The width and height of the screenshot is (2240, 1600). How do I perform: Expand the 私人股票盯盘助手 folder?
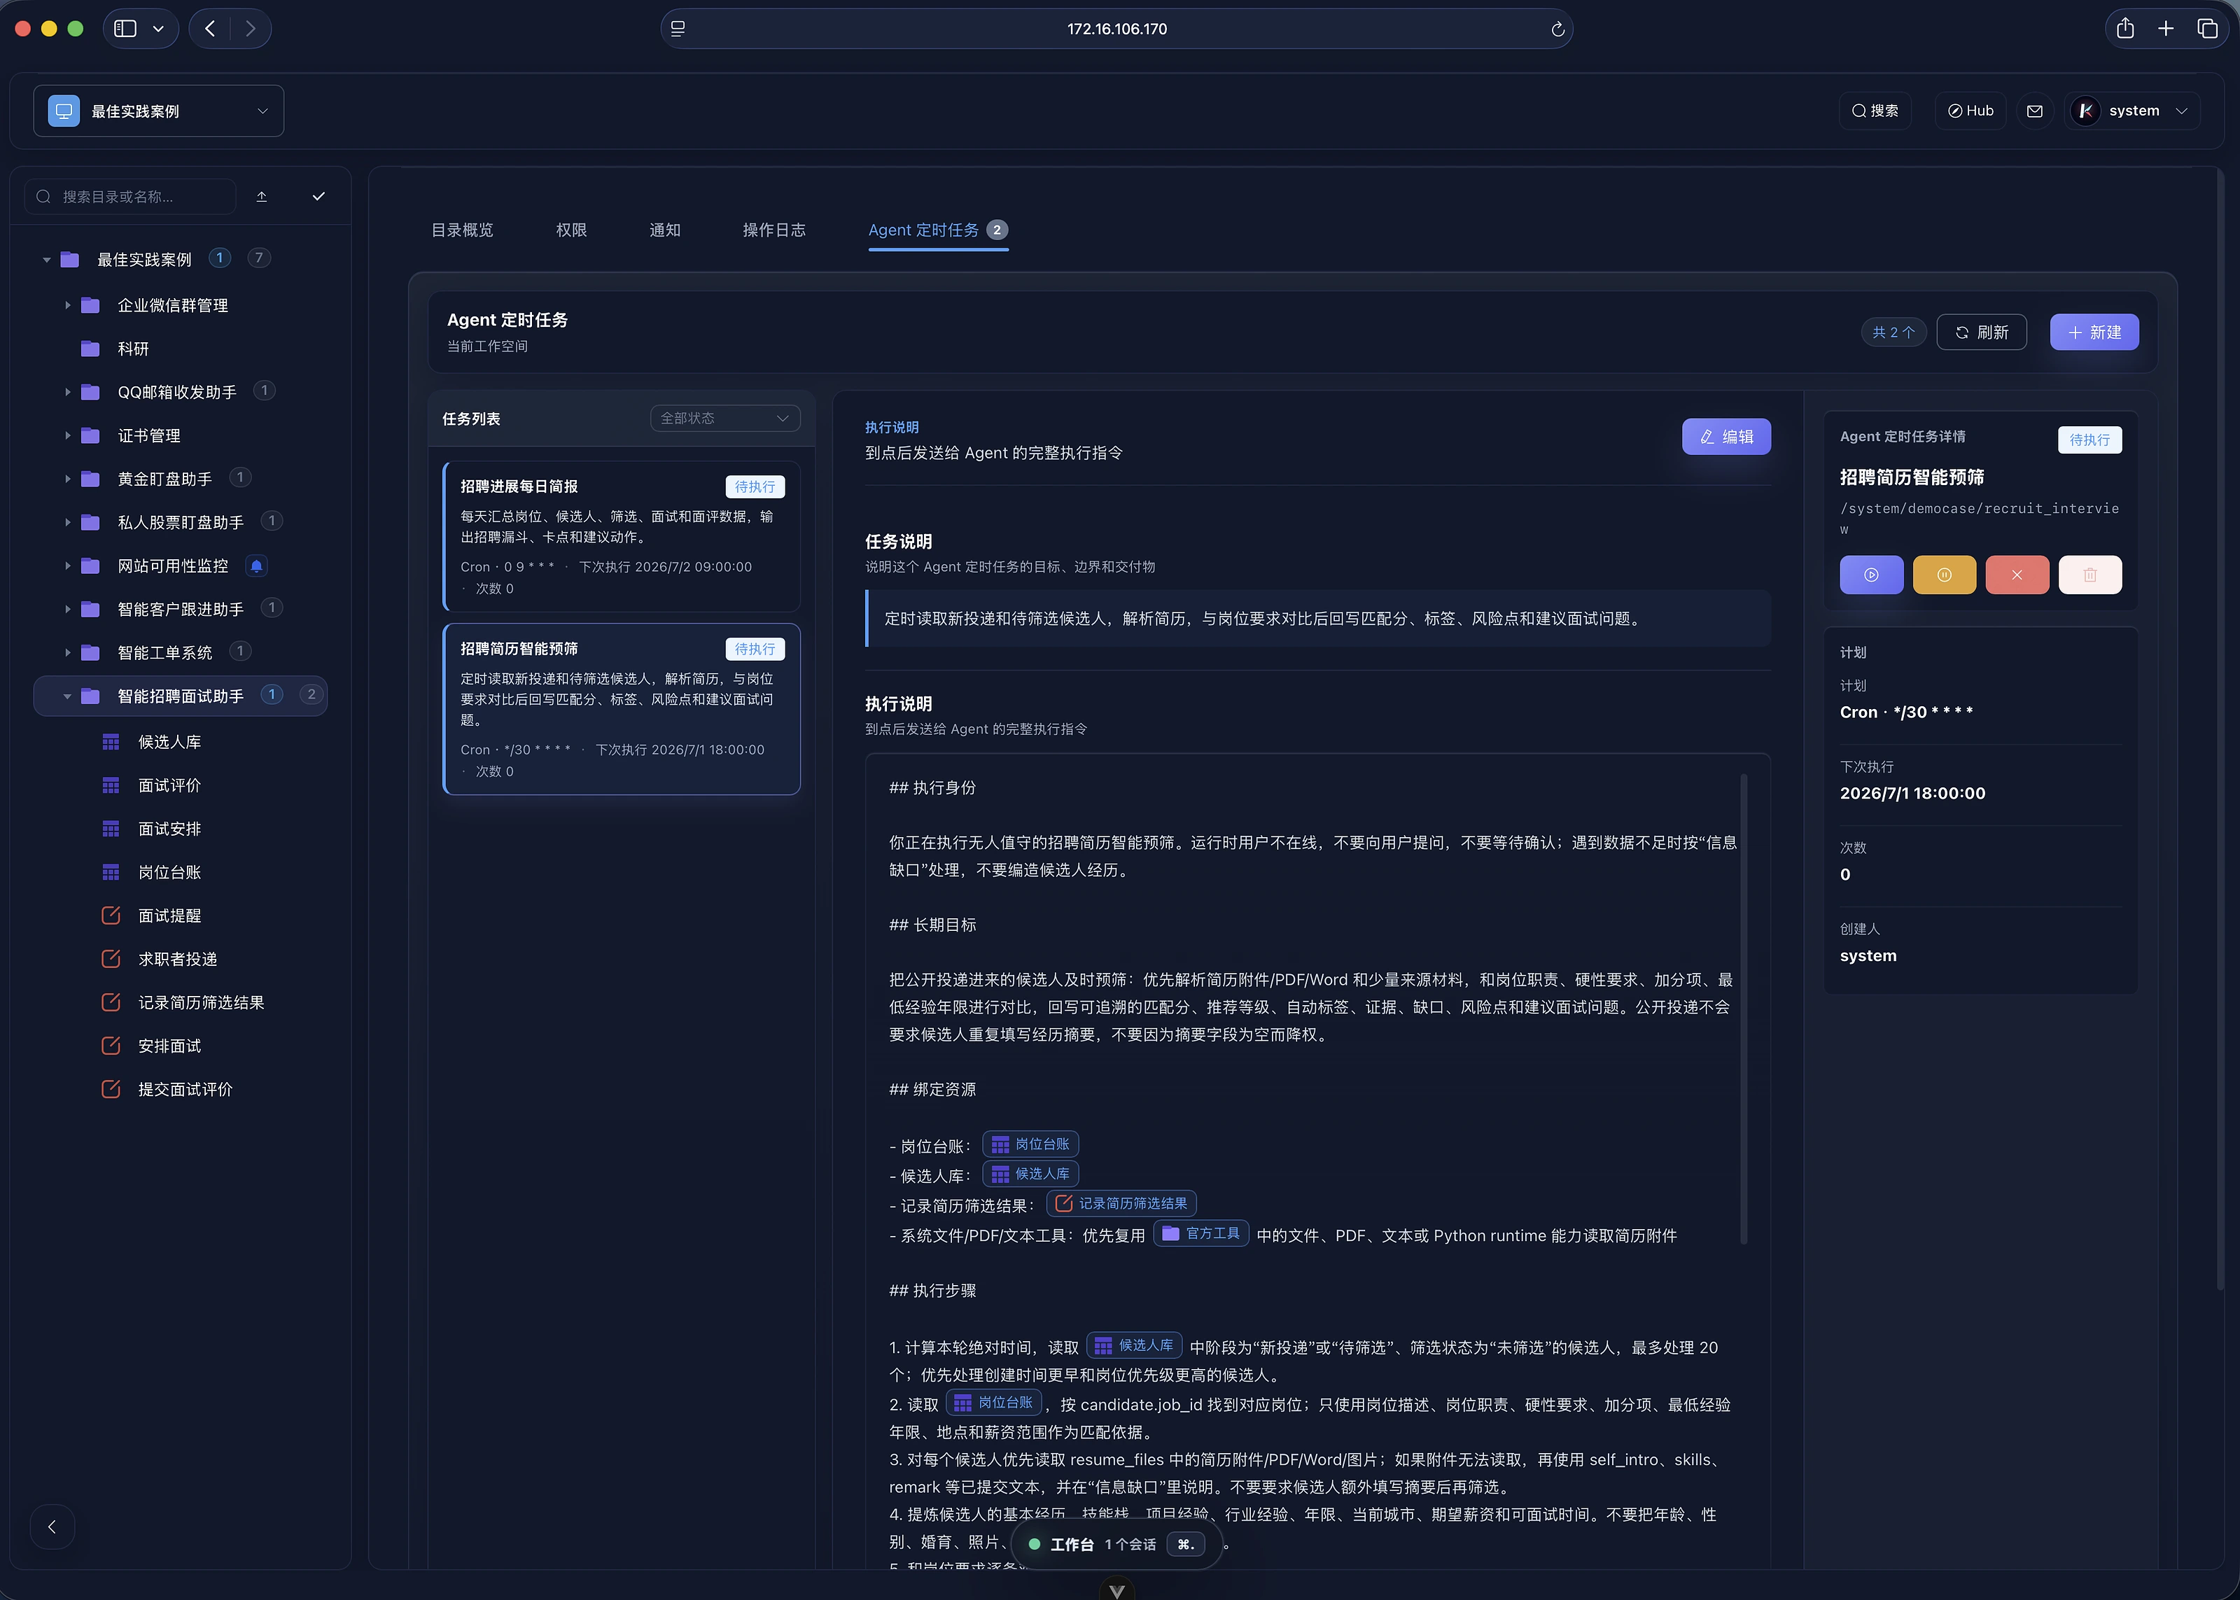click(x=67, y=522)
